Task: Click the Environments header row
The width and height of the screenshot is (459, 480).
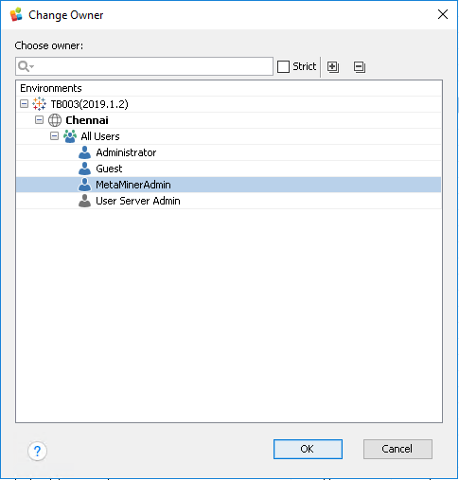Action: [x=229, y=88]
